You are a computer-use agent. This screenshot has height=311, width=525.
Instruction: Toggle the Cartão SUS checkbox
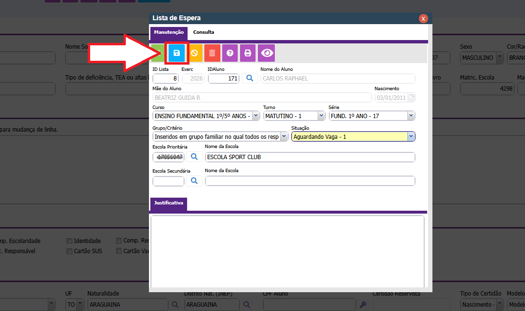point(69,251)
